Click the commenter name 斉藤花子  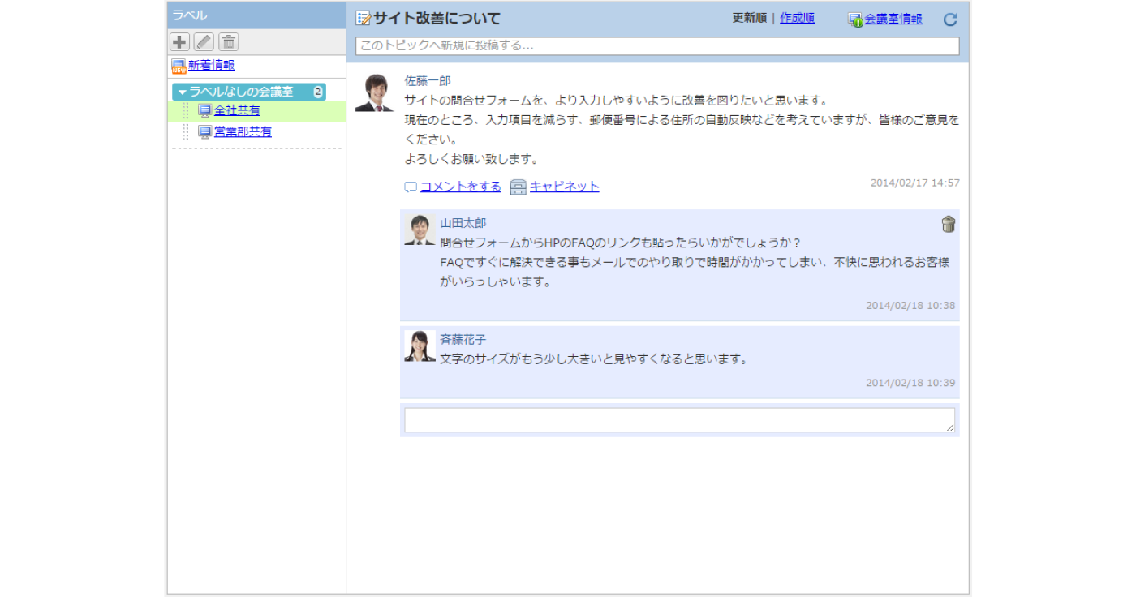coord(463,340)
